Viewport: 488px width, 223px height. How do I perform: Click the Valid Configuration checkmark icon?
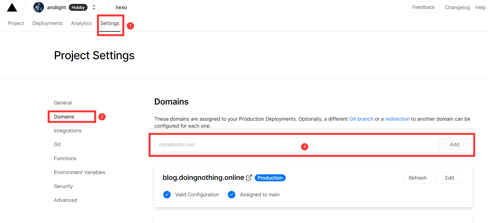point(167,195)
